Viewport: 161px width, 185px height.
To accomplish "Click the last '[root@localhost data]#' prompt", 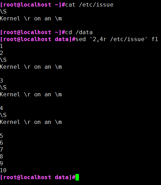I will [x=38, y=177].
